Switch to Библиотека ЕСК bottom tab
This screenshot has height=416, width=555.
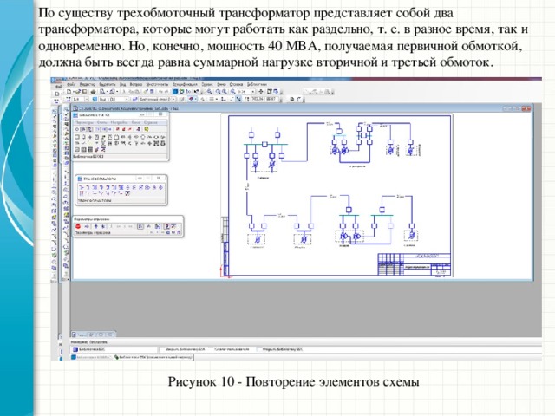[x=154, y=357]
